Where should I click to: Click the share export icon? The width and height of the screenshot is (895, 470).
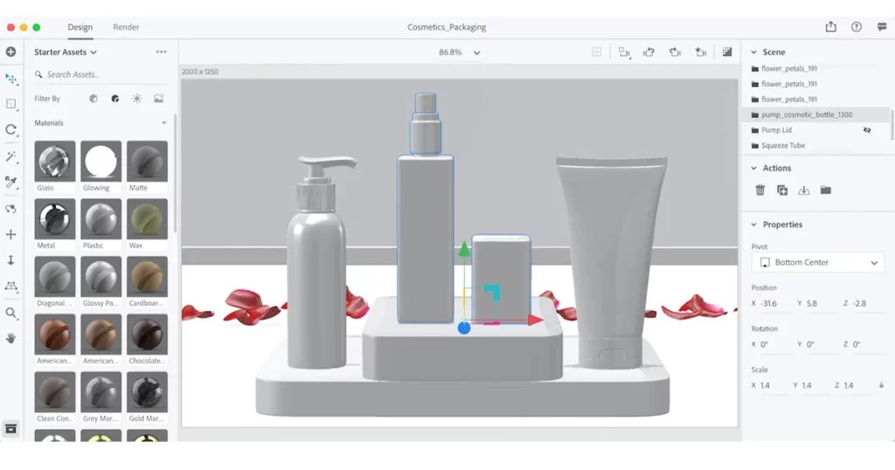pyautogui.click(x=831, y=27)
